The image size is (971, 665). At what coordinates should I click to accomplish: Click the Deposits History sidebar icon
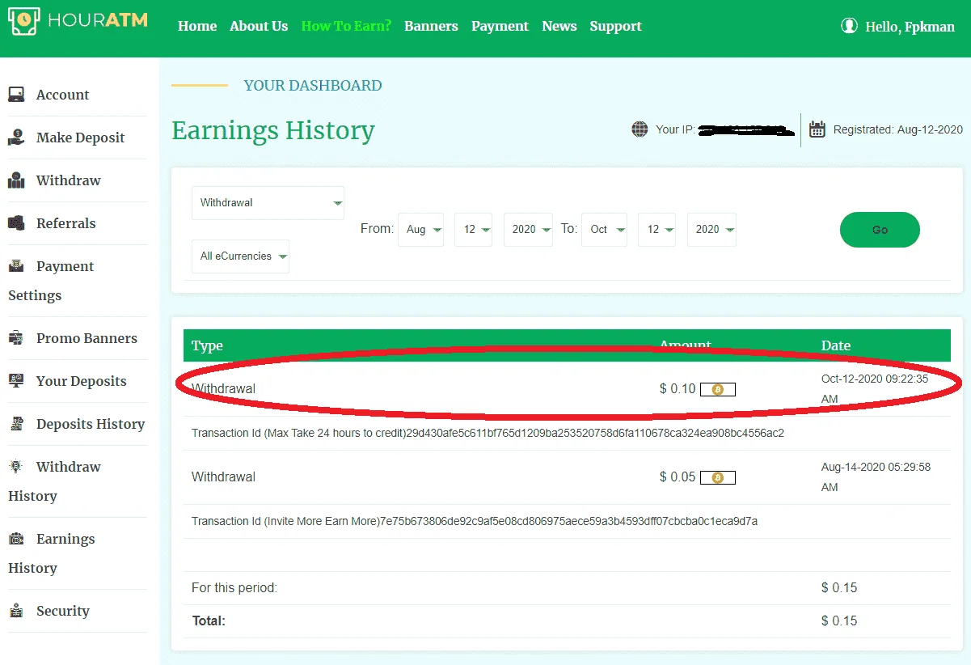16,424
